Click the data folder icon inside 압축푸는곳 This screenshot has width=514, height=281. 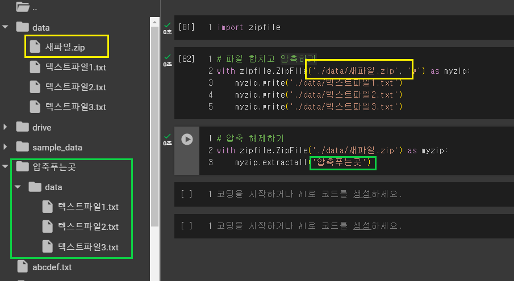pos(35,187)
